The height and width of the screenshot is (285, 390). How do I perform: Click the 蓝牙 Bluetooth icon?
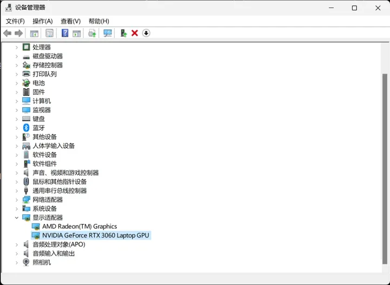[26, 128]
